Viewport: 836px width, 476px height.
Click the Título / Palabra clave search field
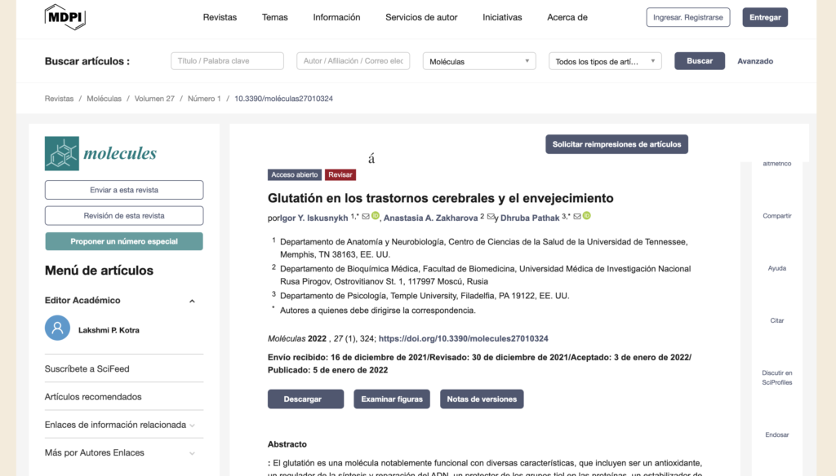(x=227, y=61)
